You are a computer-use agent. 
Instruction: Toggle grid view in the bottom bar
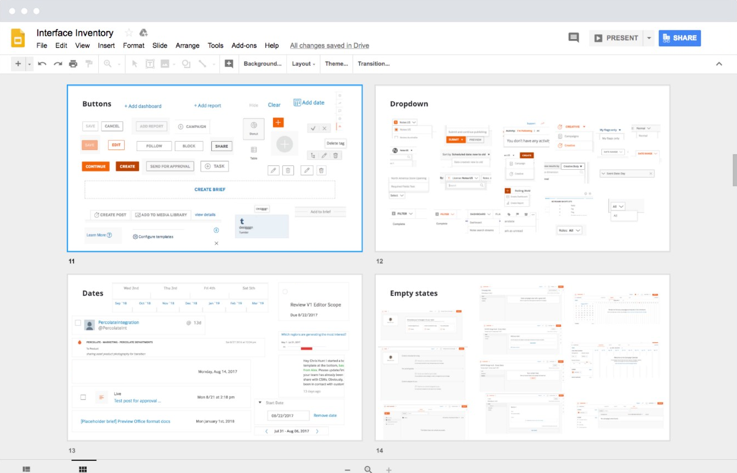pyautogui.click(x=83, y=468)
